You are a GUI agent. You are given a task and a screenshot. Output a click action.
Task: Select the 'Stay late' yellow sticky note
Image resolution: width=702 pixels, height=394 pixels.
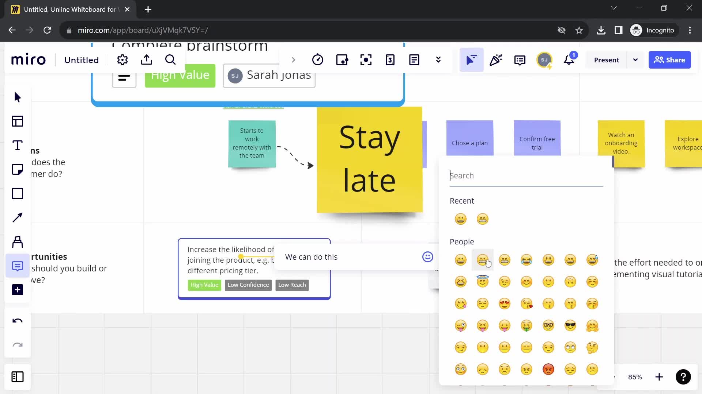370,160
